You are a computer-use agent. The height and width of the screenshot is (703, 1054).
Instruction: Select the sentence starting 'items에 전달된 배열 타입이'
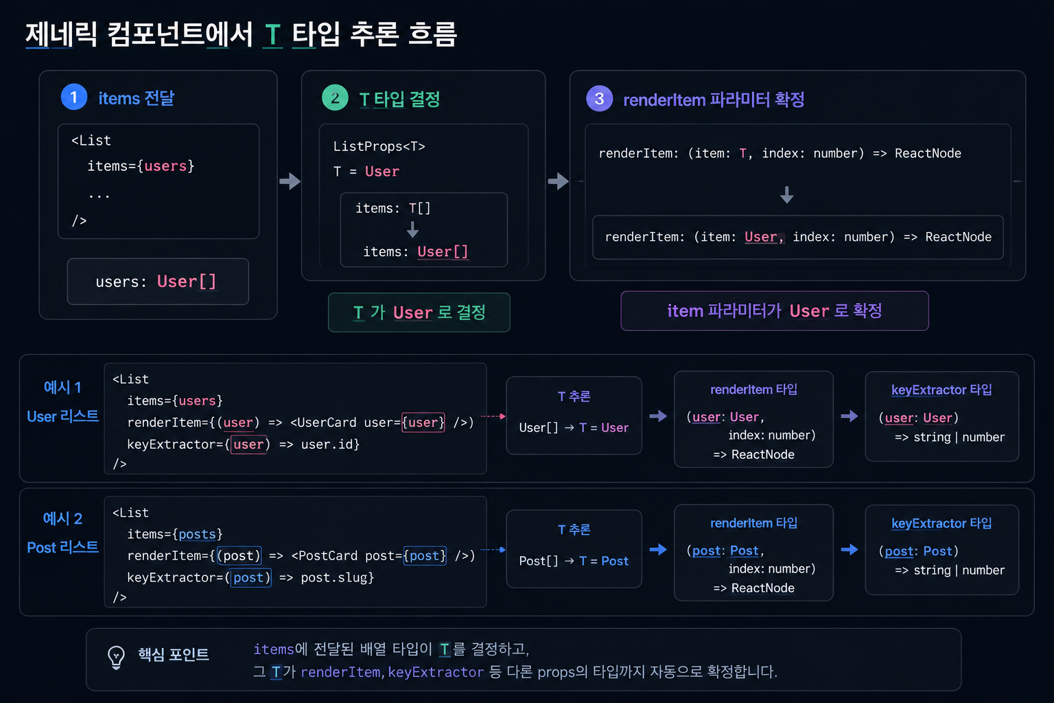(x=391, y=649)
